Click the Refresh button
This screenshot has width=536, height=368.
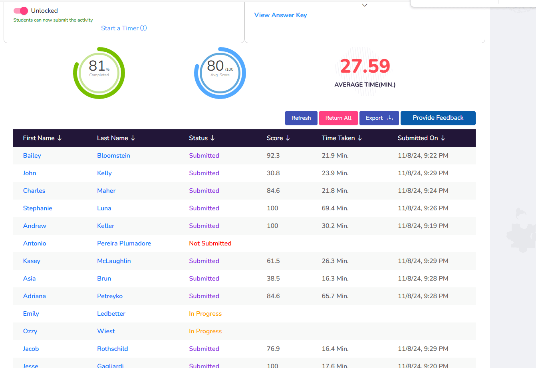point(301,118)
